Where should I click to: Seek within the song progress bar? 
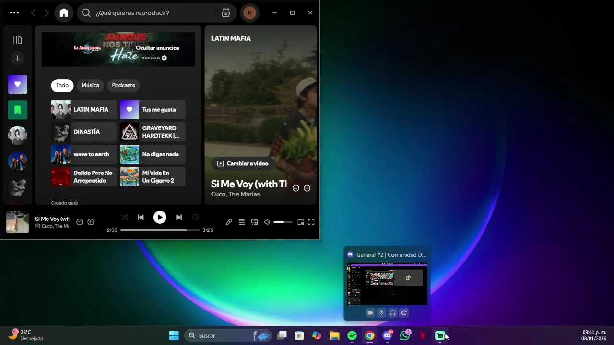(x=160, y=230)
